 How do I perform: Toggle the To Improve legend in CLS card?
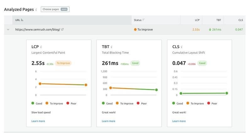pyautogui.click(x=195, y=103)
